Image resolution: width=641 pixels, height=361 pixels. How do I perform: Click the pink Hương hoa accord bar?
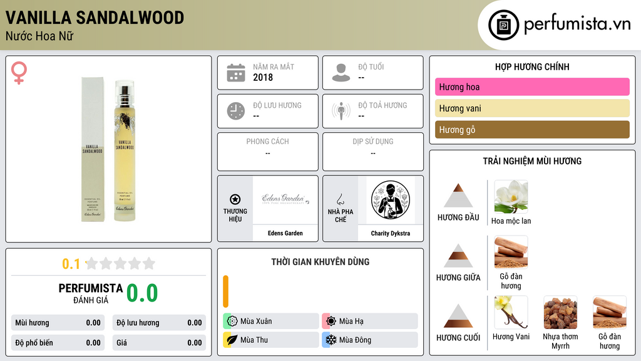click(x=532, y=86)
